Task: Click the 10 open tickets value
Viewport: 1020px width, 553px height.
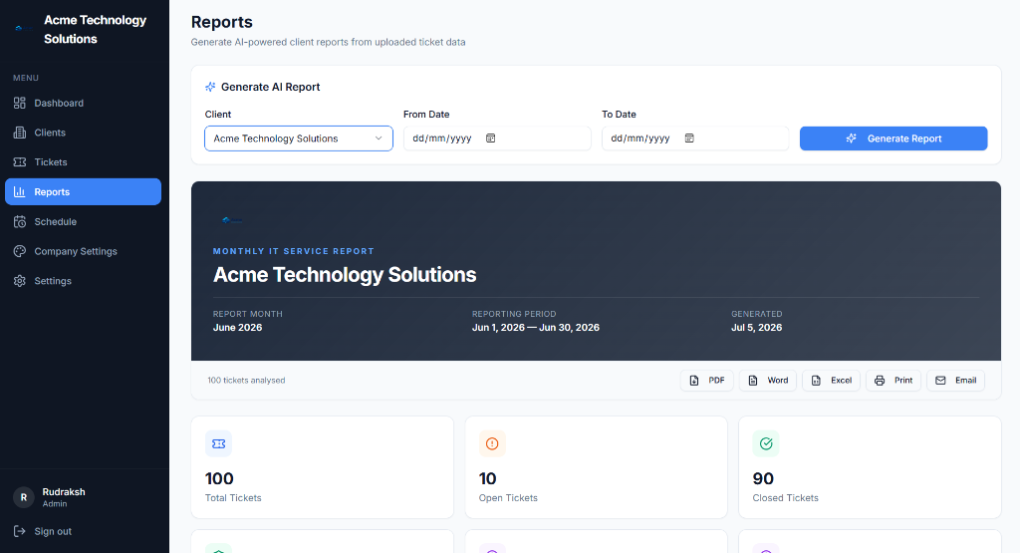Action: 488,479
